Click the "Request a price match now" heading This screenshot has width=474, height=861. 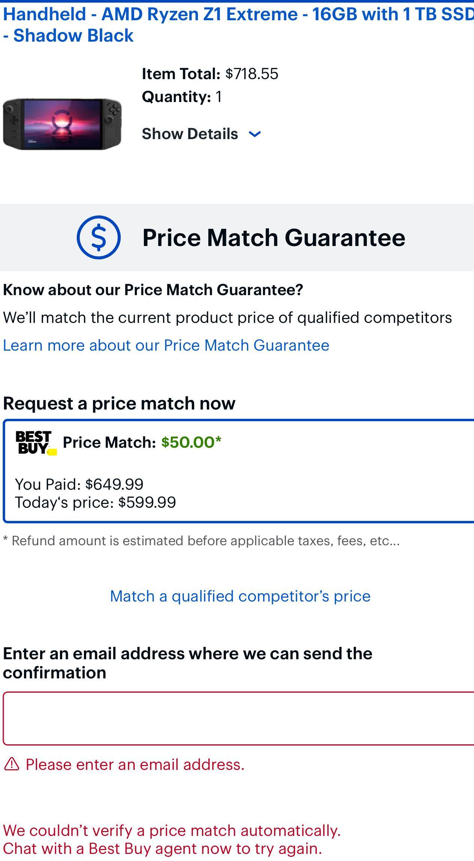click(x=119, y=403)
